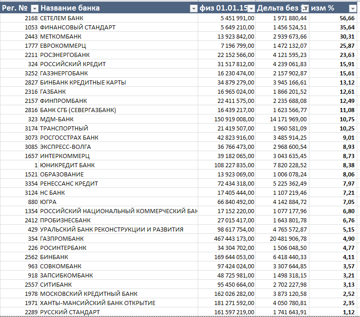This screenshot has width=360, height=317.
Task: Click the cell ЮГРА
Action: (x=118, y=202)
